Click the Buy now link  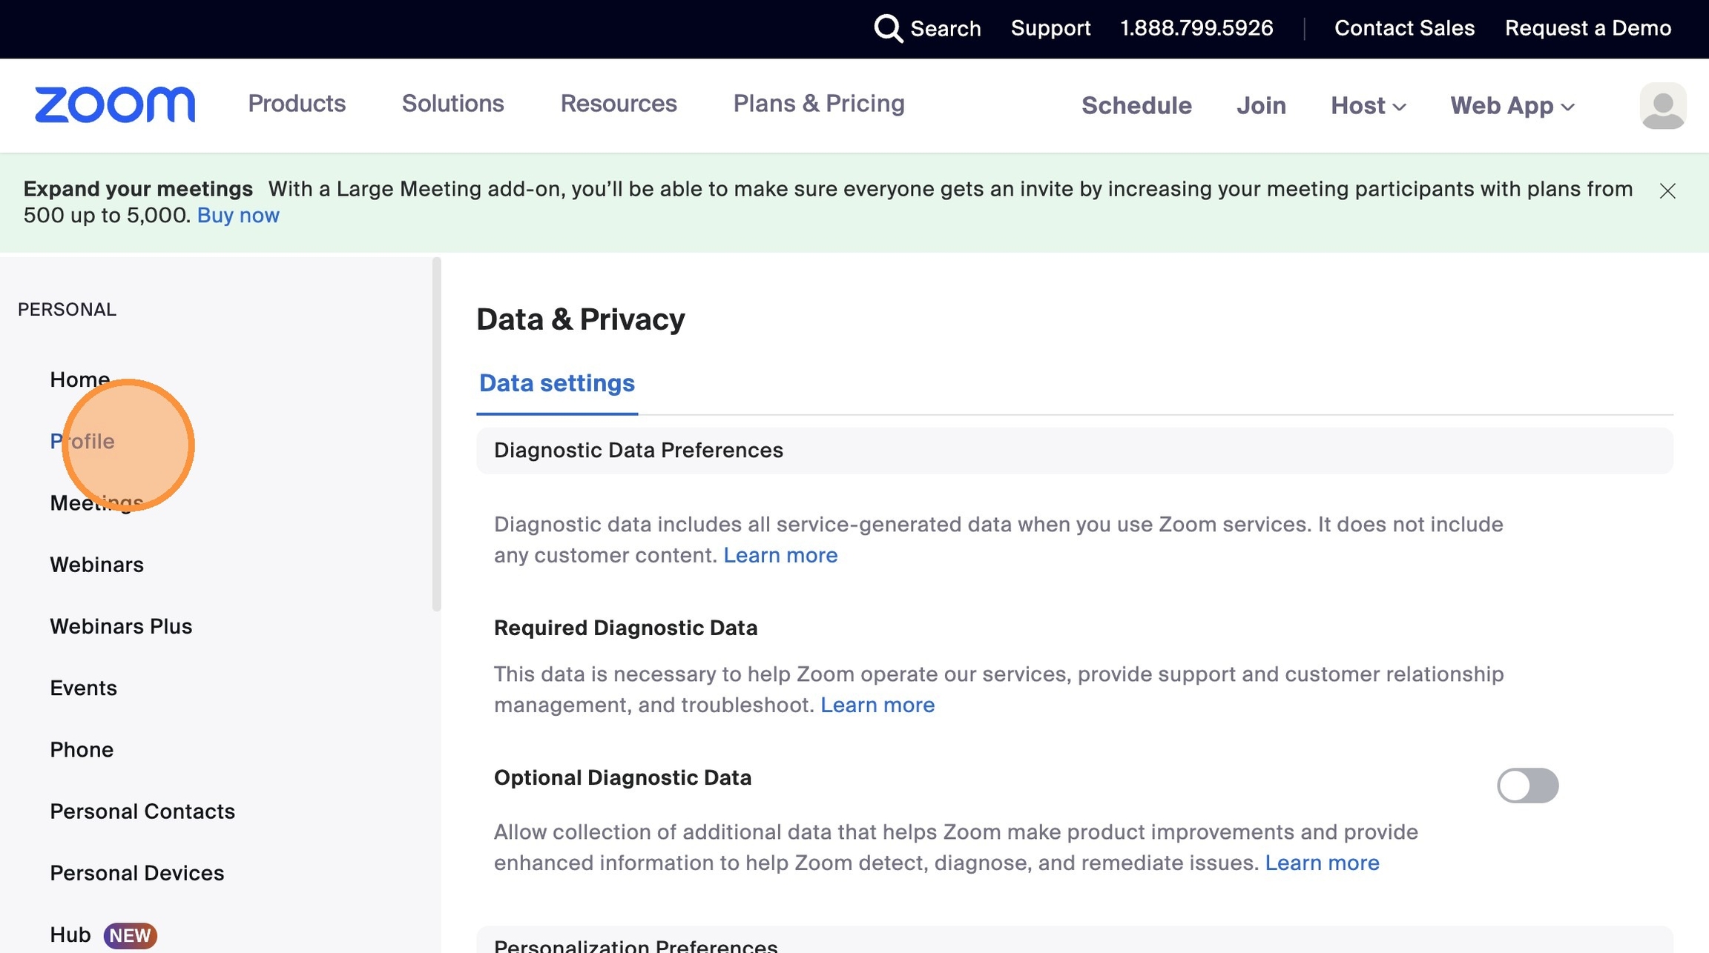click(238, 216)
